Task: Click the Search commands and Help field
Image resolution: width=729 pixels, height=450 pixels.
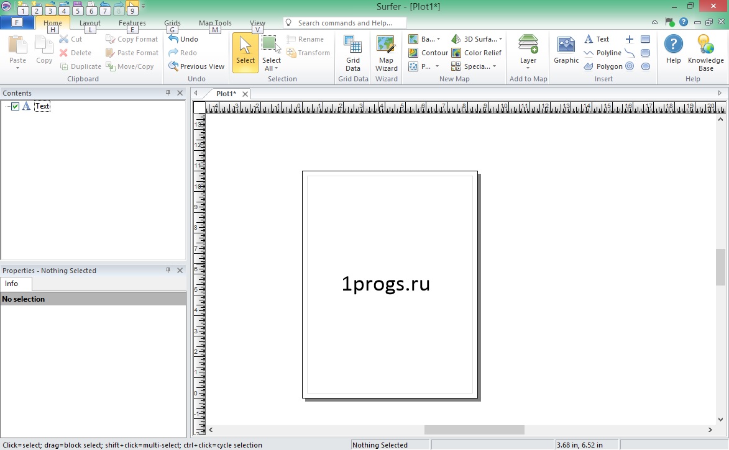Action: coord(345,23)
